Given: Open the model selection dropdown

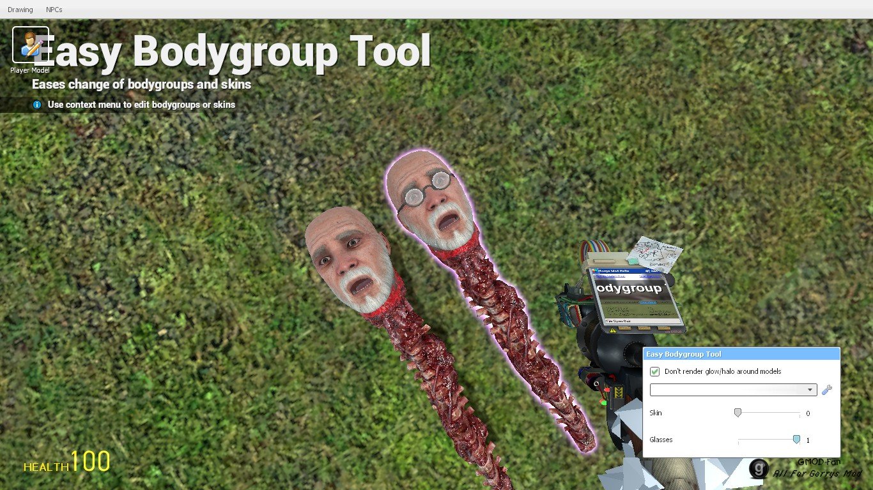Looking at the screenshot, I should tap(733, 390).
